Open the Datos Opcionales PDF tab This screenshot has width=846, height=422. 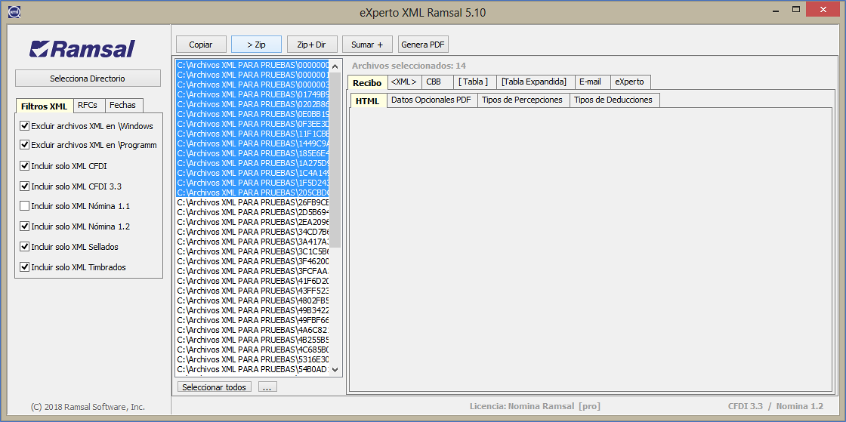pos(431,100)
